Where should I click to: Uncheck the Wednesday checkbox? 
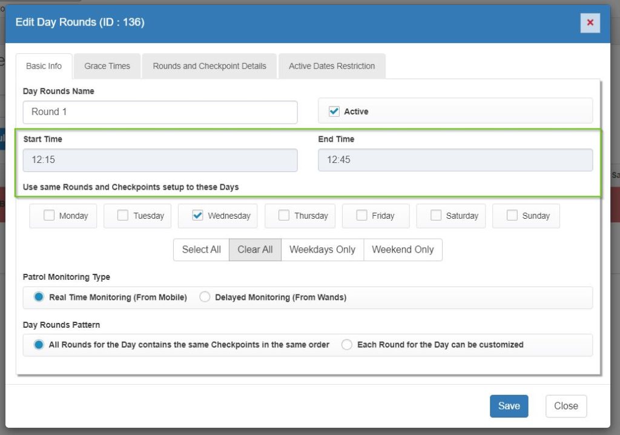[197, 216]
